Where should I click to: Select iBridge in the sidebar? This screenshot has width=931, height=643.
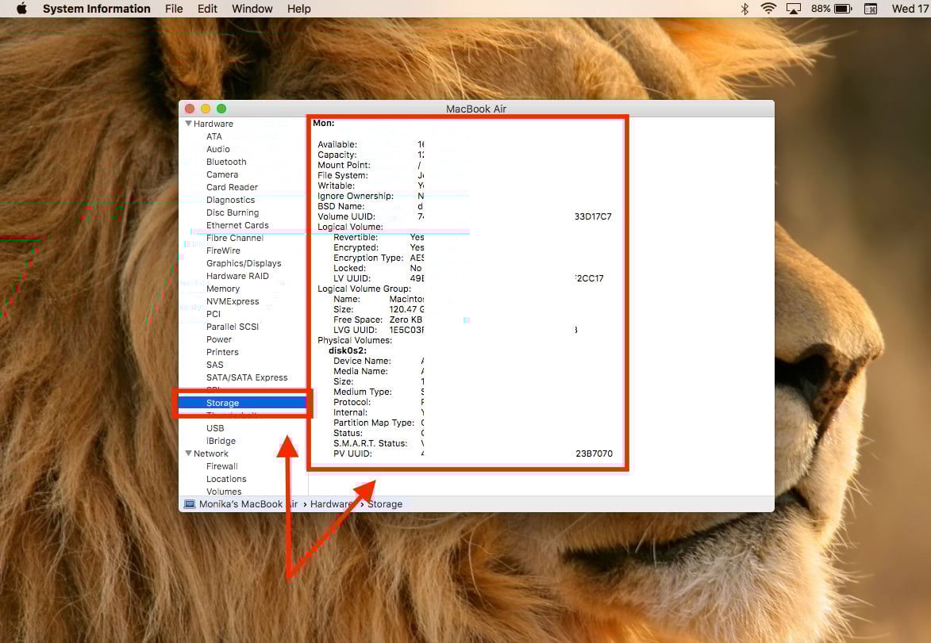[221, 441]
